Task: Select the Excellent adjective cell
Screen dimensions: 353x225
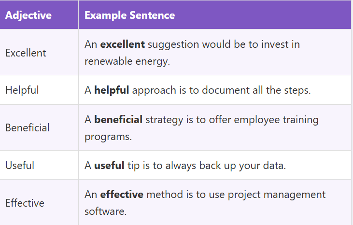Action: click(26, 53)
